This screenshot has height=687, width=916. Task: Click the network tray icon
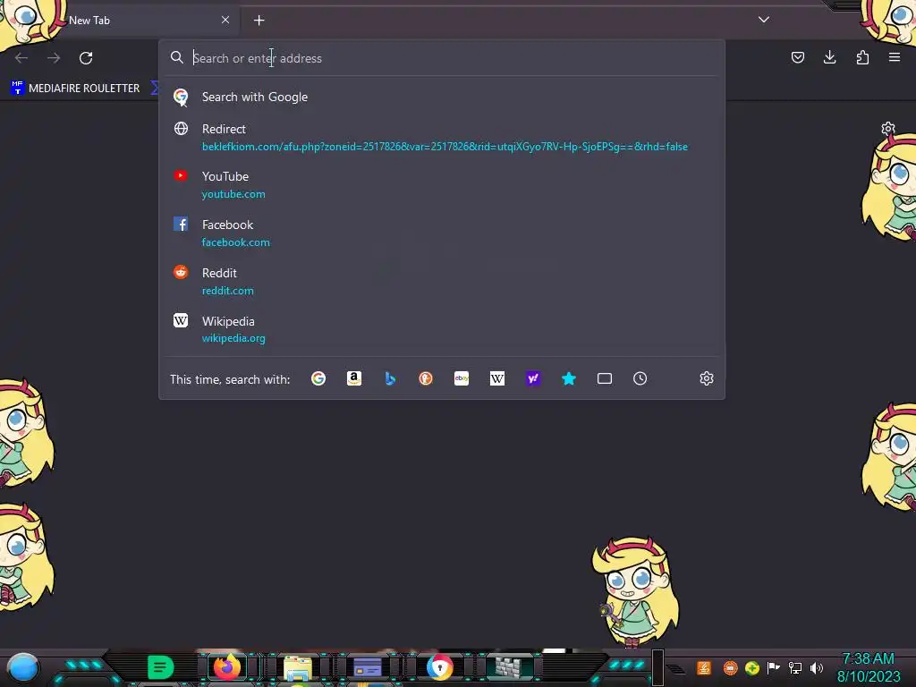[795, 667]
